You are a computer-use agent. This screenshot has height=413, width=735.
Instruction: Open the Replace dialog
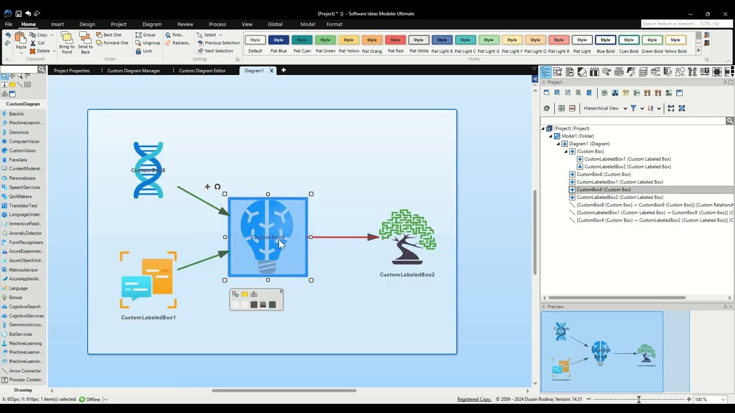tap(177, 43)
